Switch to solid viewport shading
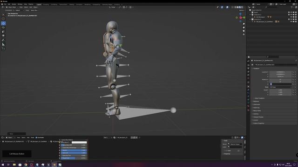Image resolution: width=298 pixels, height=167 pixels. coord(237,7)
